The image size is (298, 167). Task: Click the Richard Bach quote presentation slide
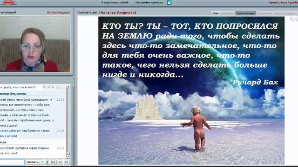tap(191, 90)
